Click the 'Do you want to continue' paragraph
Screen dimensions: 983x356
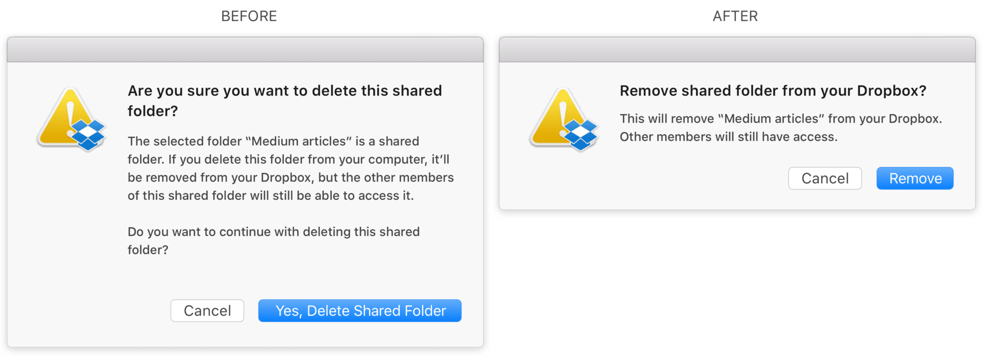[x=274, y=241]
